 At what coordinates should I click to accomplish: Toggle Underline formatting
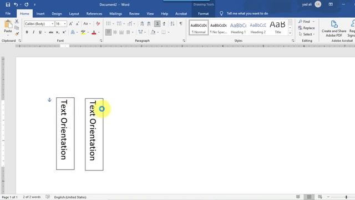tap(40, 32)
